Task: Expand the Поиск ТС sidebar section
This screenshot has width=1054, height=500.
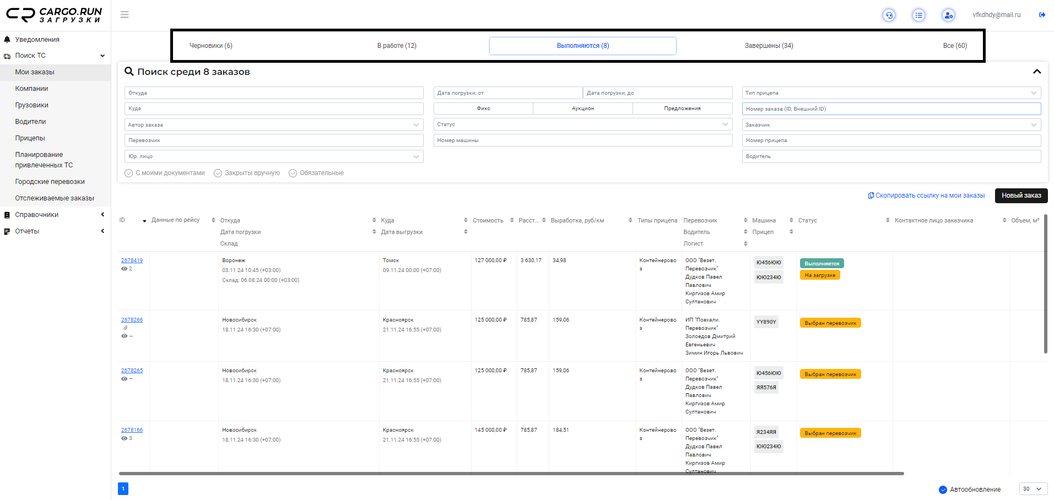Action: [x=55, y=56]
